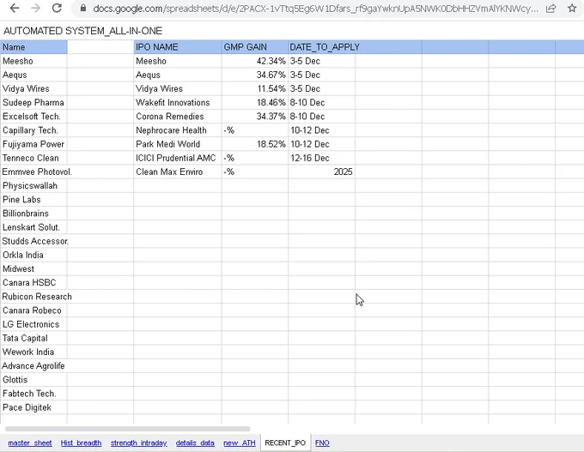Click the DATE_TO_APPLY header cell
Screen dimensions: 584x452
tap(322, 47)
